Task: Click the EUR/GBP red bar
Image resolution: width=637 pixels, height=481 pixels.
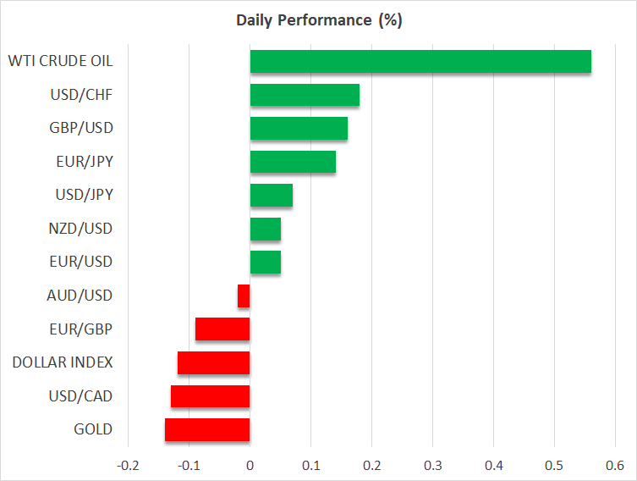Action: pos(222,329)
